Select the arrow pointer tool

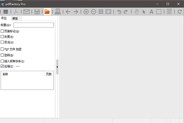click(x=144, y=12)
